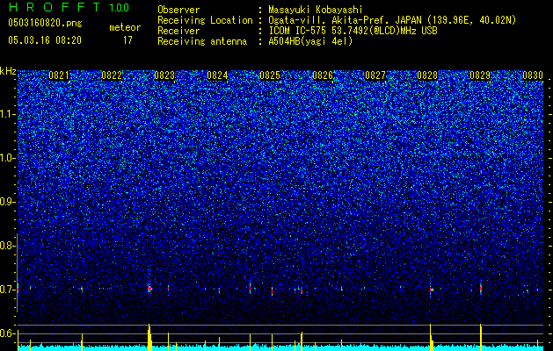The width and height of the screenshot is (553, 351).
Task: Click the 0828 time marker
Action: point(427,75)
